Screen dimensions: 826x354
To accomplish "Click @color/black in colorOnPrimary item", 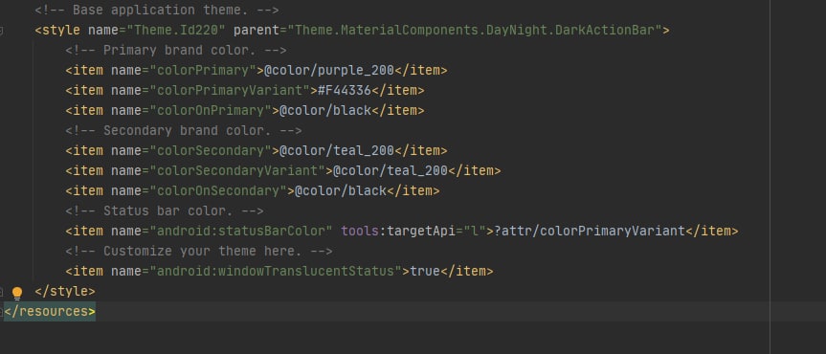I will (325, 110).
